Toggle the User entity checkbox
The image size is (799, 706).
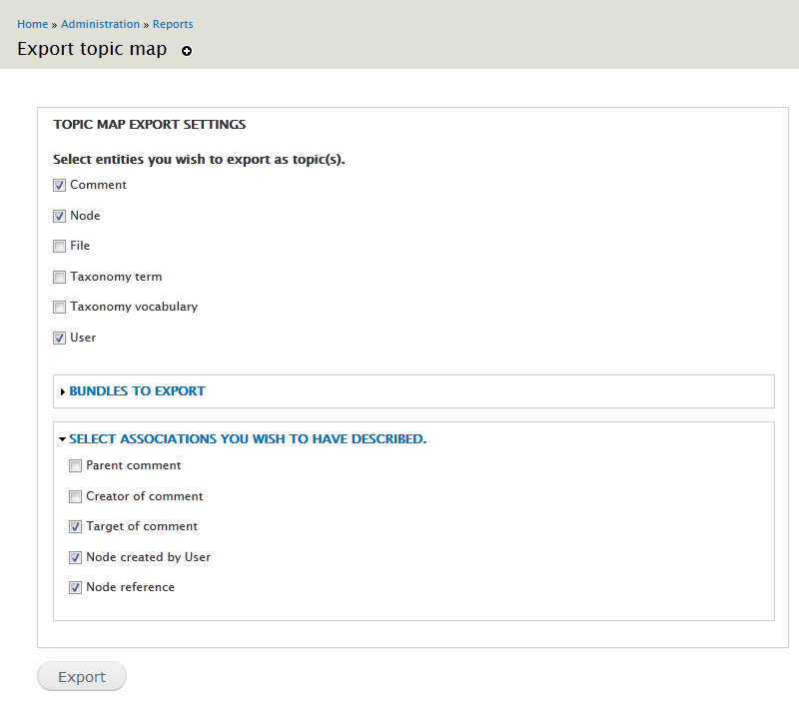click(59, 338)
